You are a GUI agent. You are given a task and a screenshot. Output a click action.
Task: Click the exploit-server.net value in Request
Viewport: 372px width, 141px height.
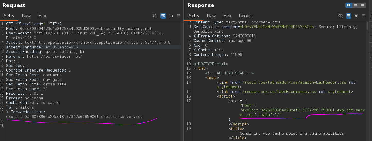tap(74, 117)
